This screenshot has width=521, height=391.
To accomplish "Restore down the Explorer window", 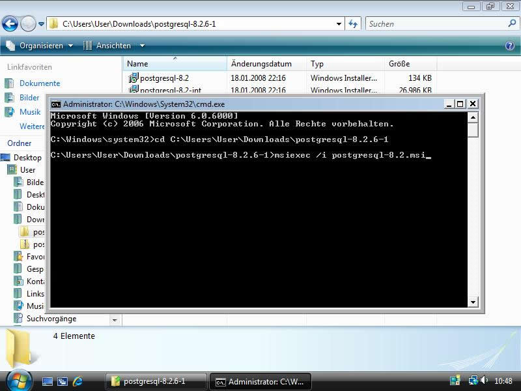I will pos(490,6).
